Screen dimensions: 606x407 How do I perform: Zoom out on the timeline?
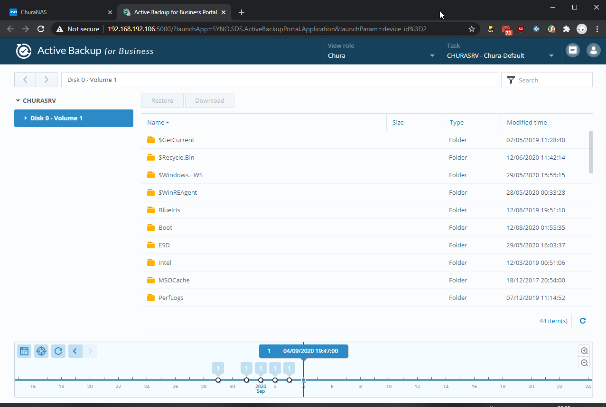point(584,363)
